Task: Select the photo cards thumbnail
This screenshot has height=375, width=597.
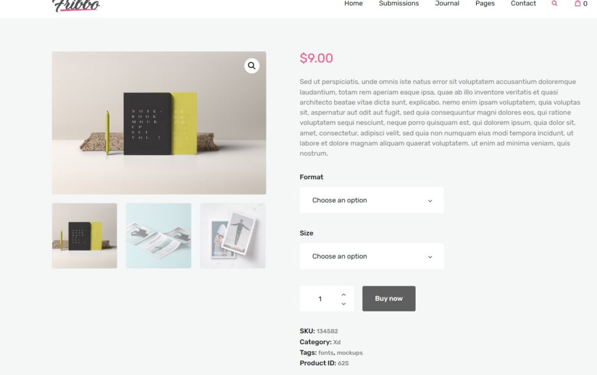Action: (233, 236)
